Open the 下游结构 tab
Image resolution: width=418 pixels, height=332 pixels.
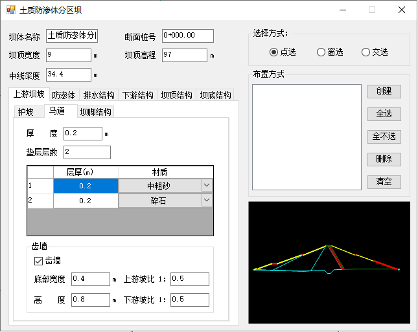[x=138, y=95]
